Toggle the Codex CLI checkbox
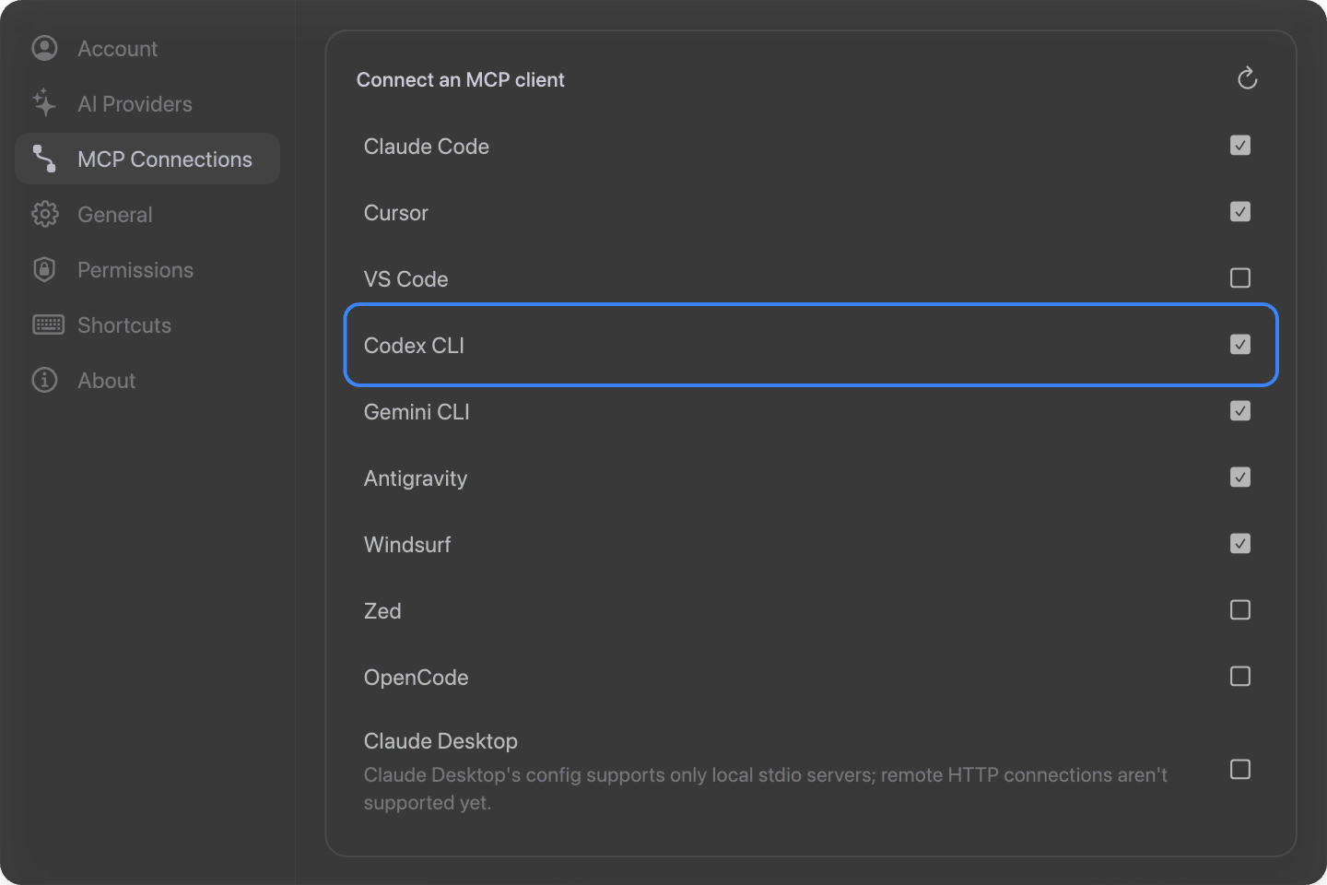This screenshot has width=1327, height=885. click(x=1240, y=345)
